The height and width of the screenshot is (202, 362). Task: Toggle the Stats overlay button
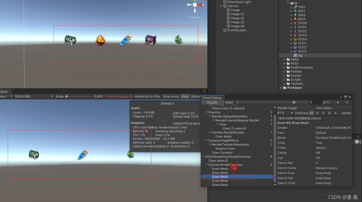[185, 96]
